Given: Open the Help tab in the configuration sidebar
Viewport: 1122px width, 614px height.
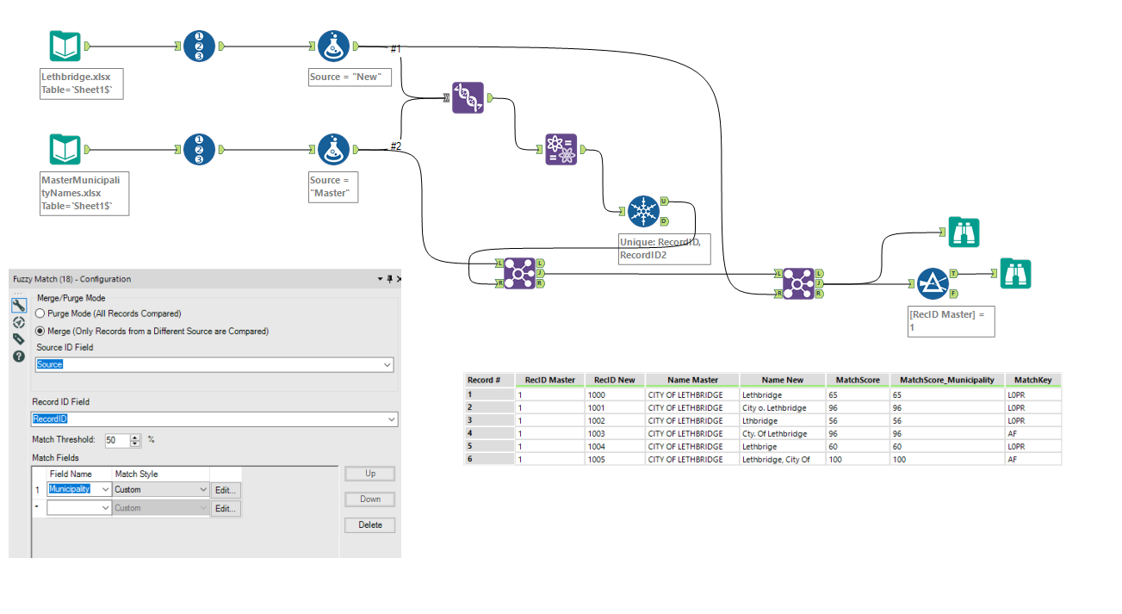Looking at the screenshot, I should click(x=19, y=355).
